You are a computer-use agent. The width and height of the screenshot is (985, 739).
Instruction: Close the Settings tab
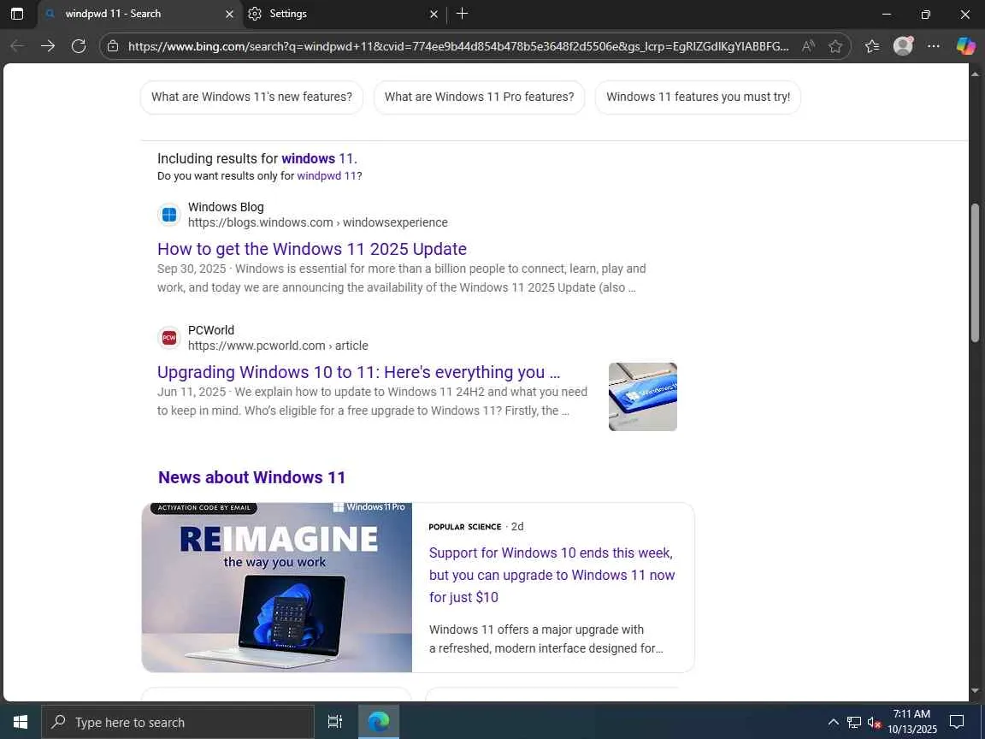pos(434,14)
